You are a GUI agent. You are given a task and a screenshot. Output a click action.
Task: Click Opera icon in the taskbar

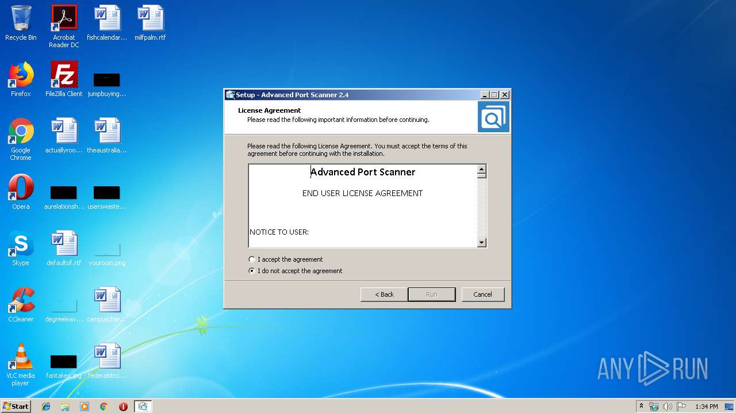click(123, 407)
